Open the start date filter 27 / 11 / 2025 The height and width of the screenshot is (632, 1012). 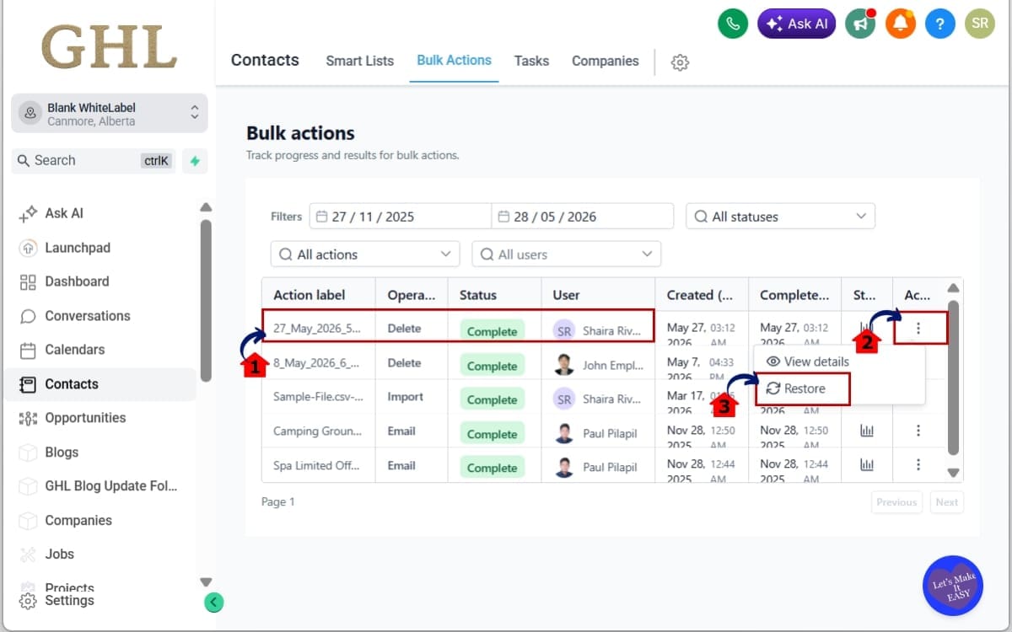click(x=400, y=217)
